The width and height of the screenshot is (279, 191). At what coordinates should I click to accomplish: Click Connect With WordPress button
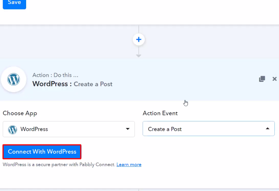point(42,152)
